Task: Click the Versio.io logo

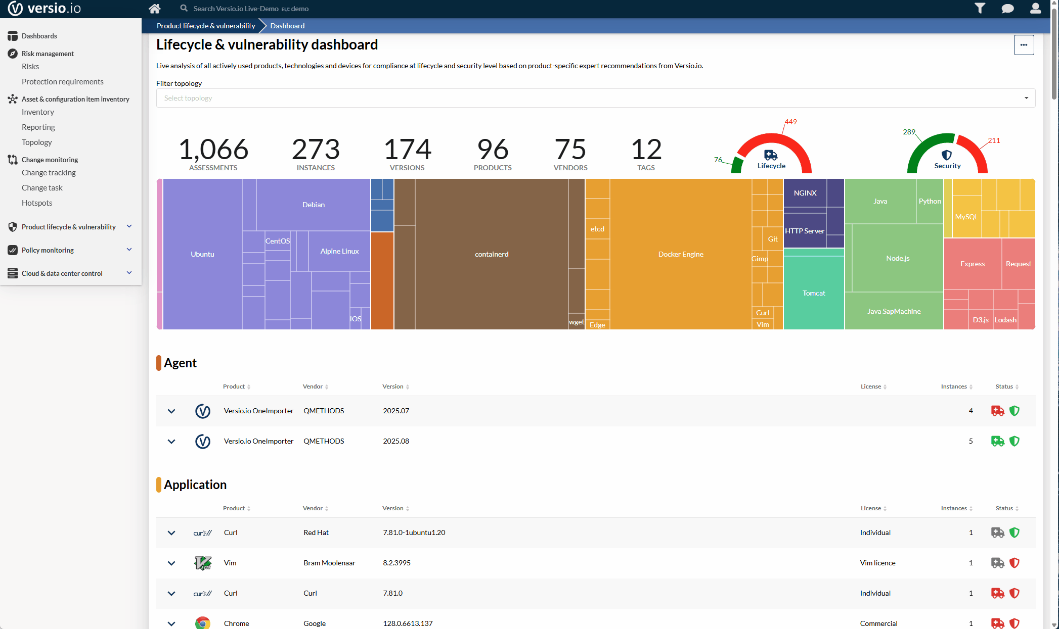Action: coord(44,9)
